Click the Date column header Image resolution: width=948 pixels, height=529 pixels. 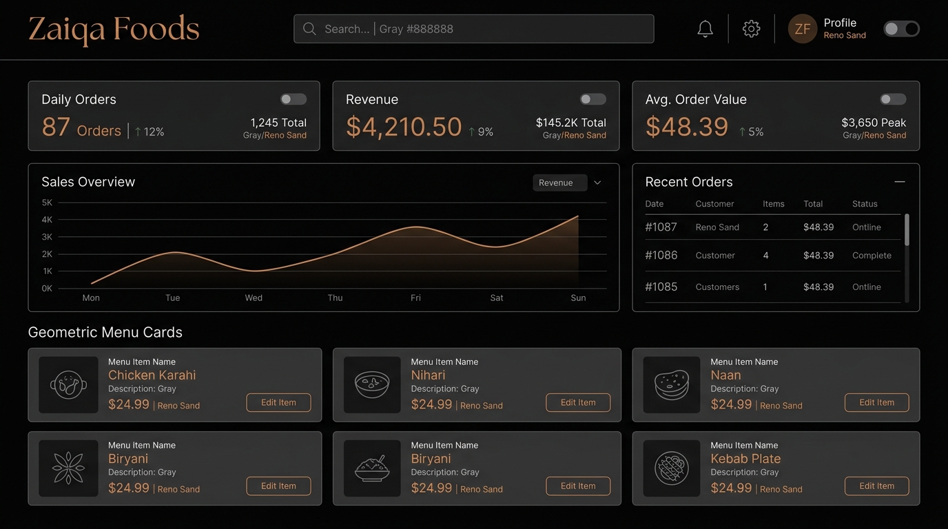pos(655,204)
